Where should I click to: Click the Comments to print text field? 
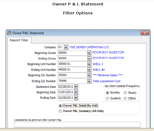coord(77,124)
